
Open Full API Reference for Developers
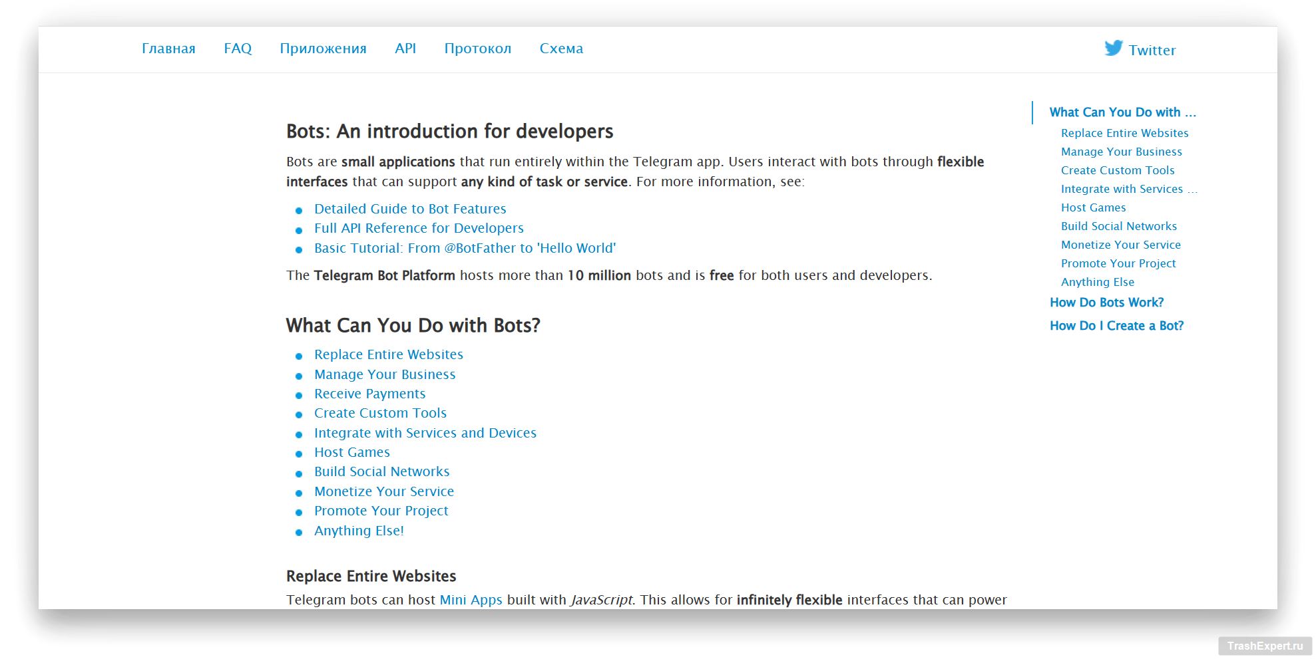click(x=419, y=228)
